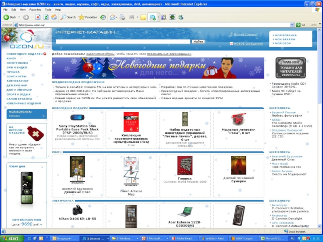Open the Edit menu
Screen dimensions: 323x242
pos(14,10)
